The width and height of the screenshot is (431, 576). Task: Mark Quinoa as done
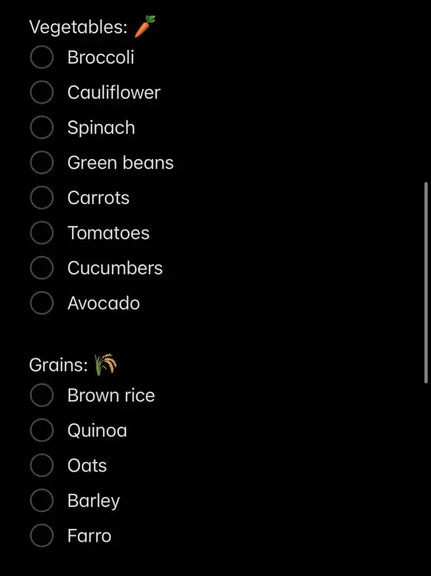42,430
